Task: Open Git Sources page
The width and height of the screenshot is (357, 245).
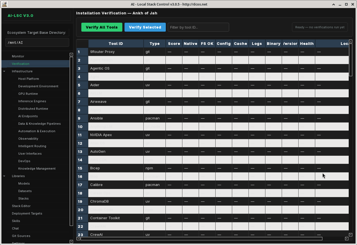Action: point(21,236)
